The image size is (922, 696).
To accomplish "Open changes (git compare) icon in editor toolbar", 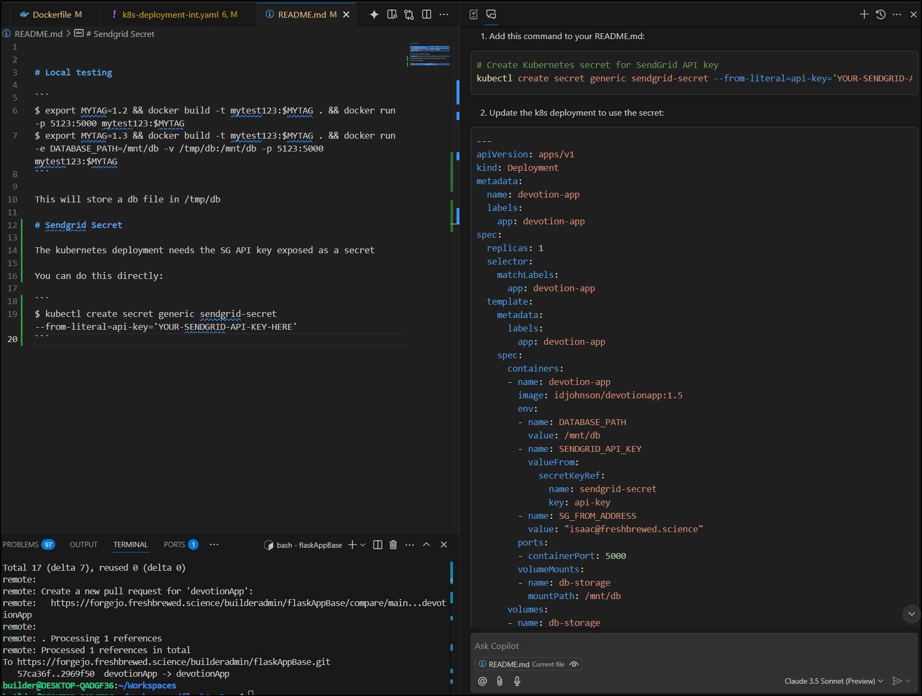I will [409, 14].
